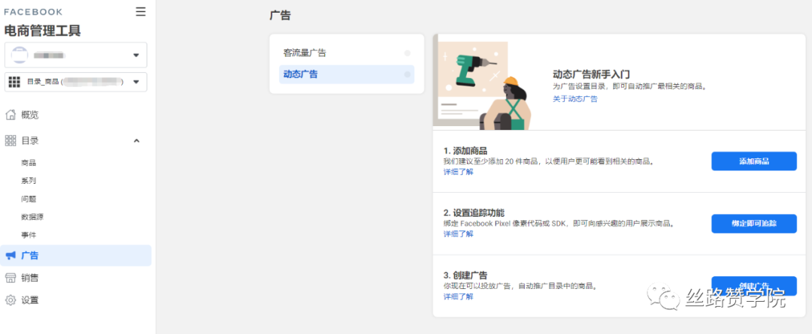Click the catalog grid icon in the selector
The image size is (812, 334).
14,82
